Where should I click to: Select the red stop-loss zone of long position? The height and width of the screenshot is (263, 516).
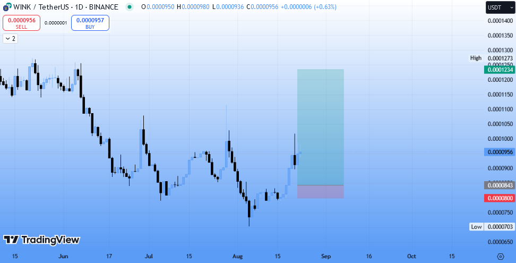point(321,192)
